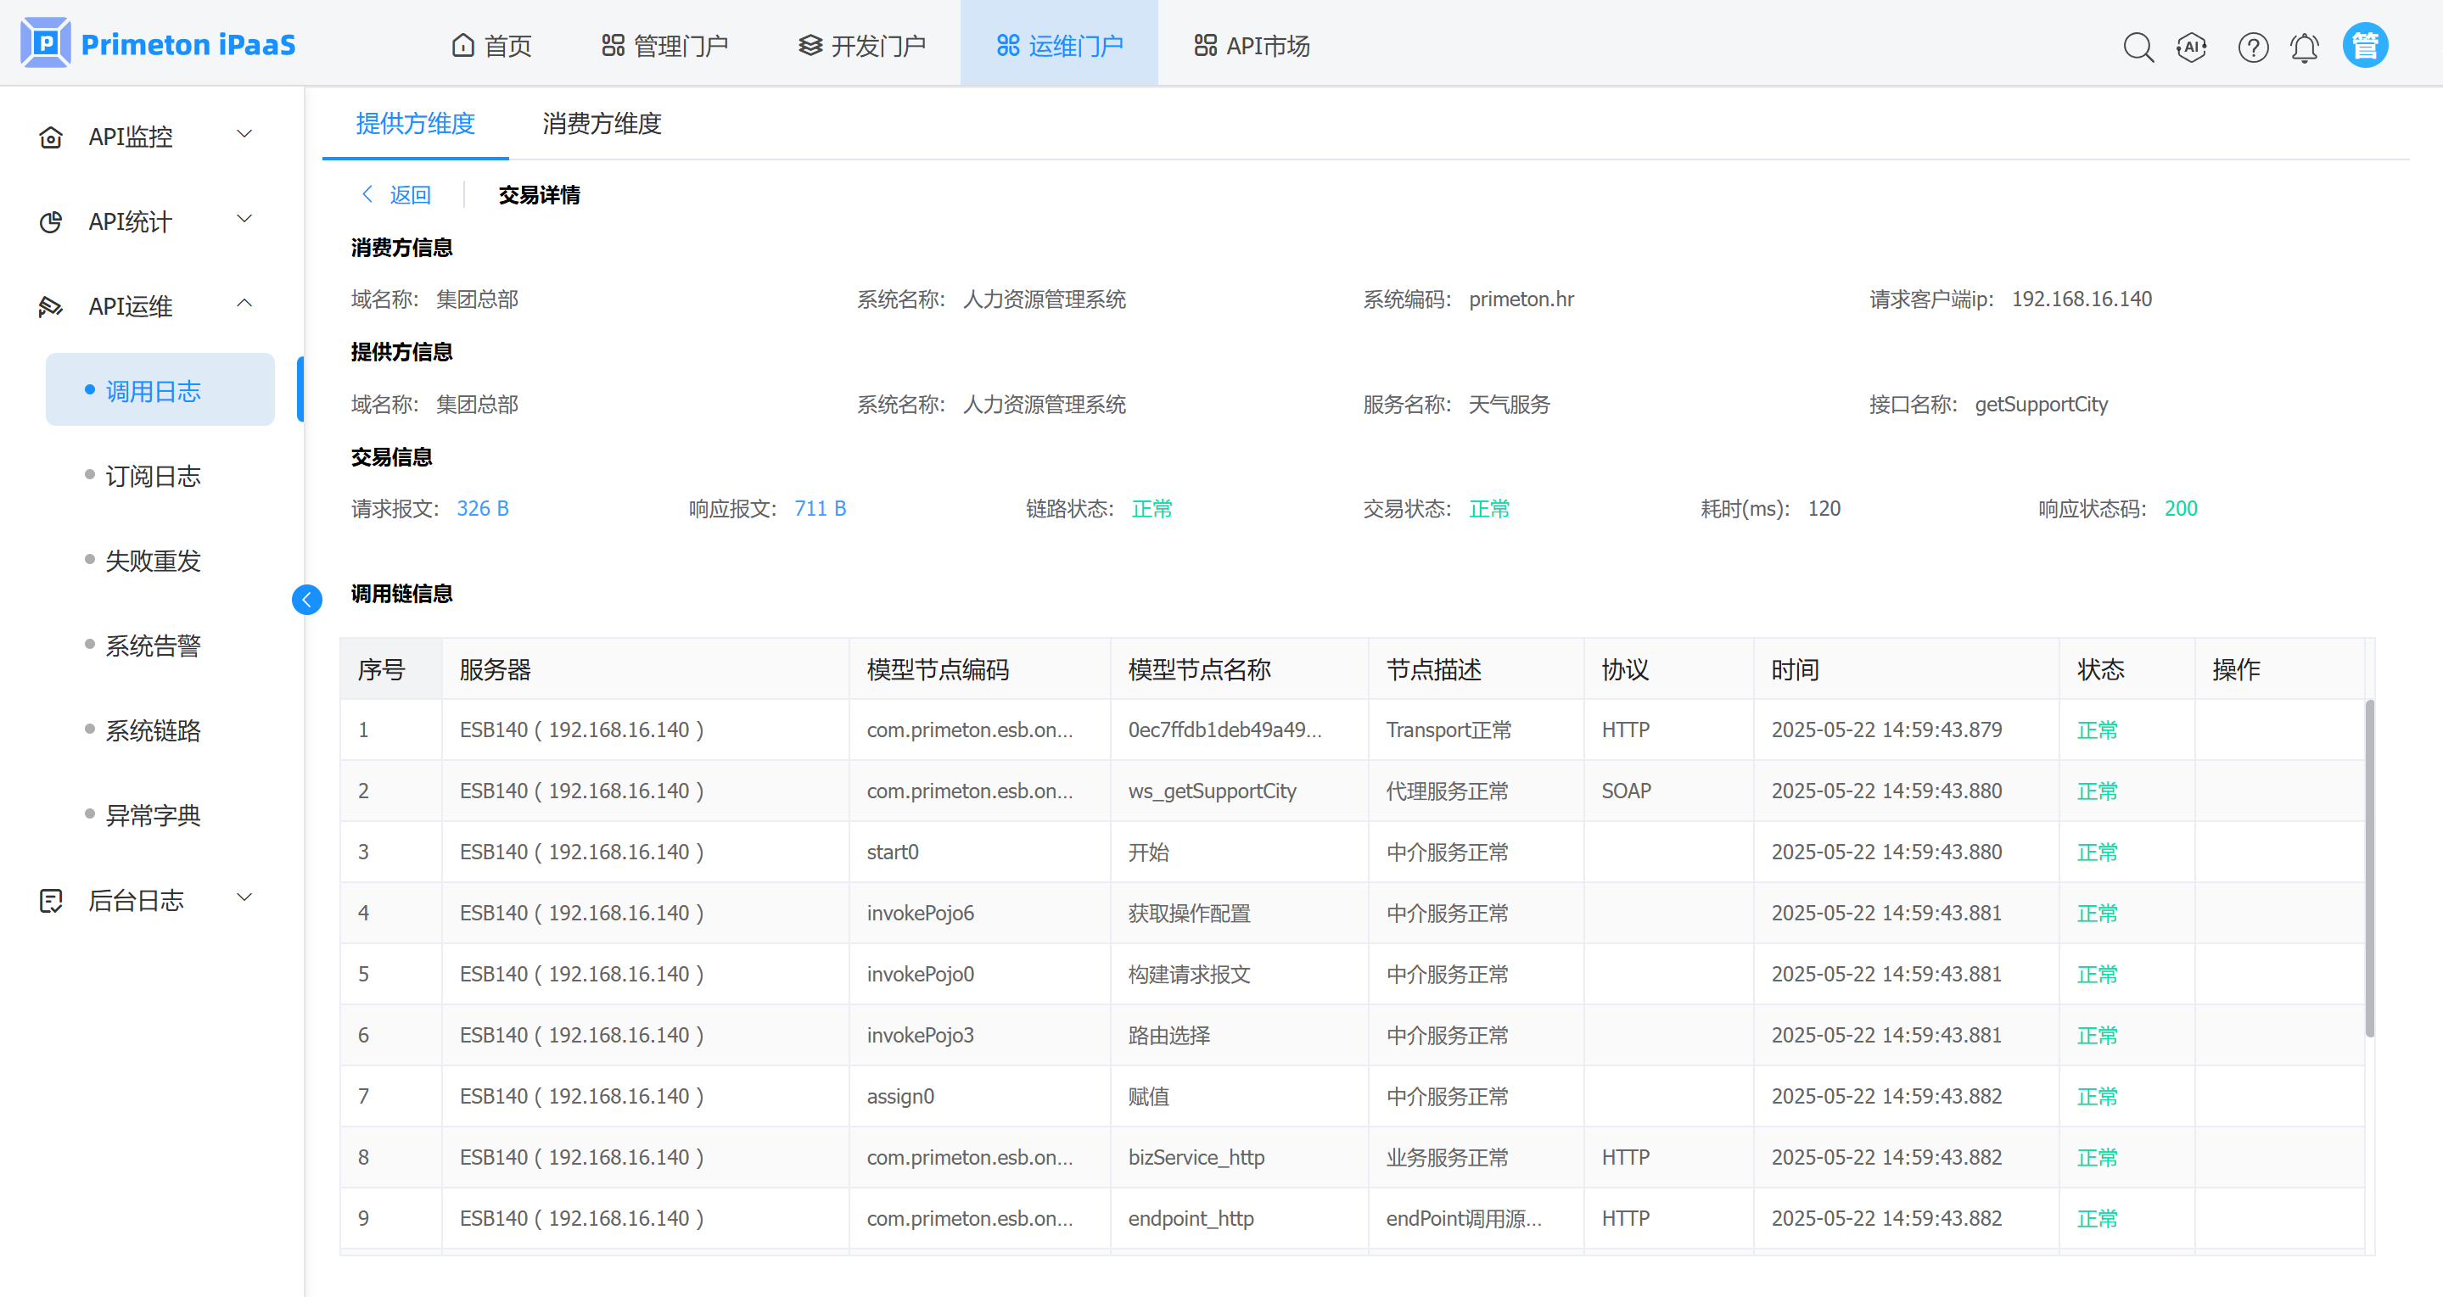This screenshot has height=1297, width=2443.
Task: Select 系统告警 in the sidebar
Action: 153,646
